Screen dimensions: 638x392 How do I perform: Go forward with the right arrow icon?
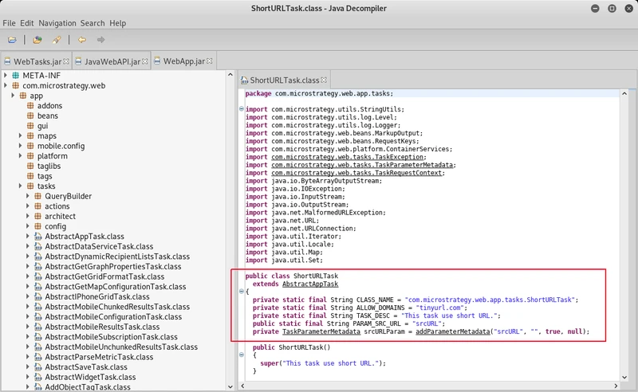(x=101, y=40)
